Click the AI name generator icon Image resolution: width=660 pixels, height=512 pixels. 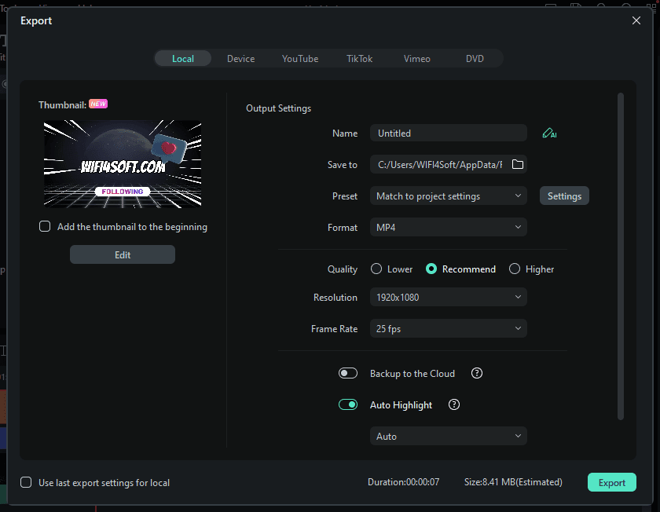[548, 133]
